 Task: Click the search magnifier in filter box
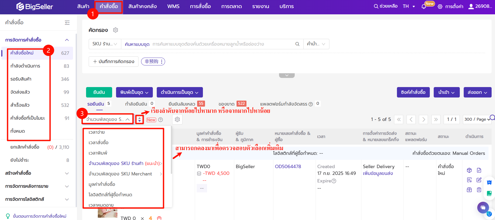coord(297,44)
